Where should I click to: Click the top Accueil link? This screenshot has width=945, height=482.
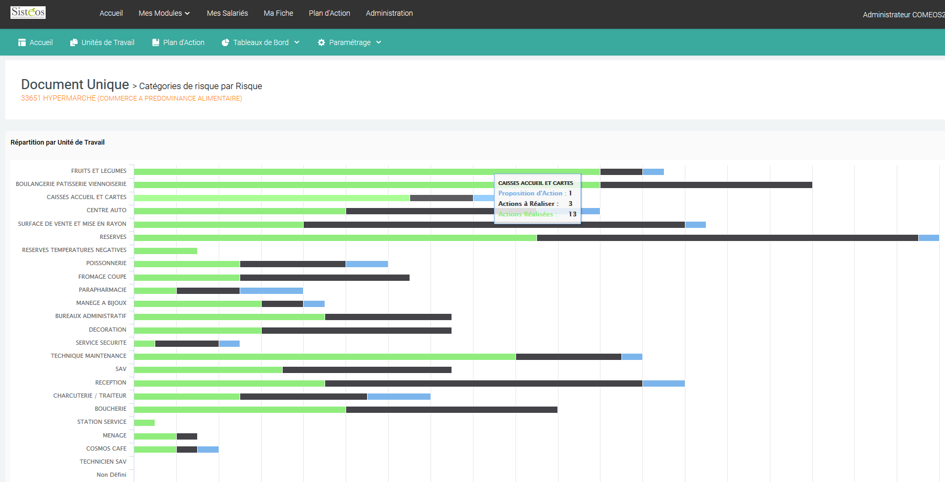111,13
